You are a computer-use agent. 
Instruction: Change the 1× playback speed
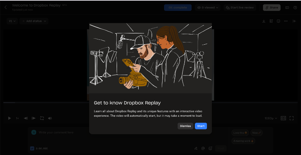pyautogui.click(x=17, y=118)
